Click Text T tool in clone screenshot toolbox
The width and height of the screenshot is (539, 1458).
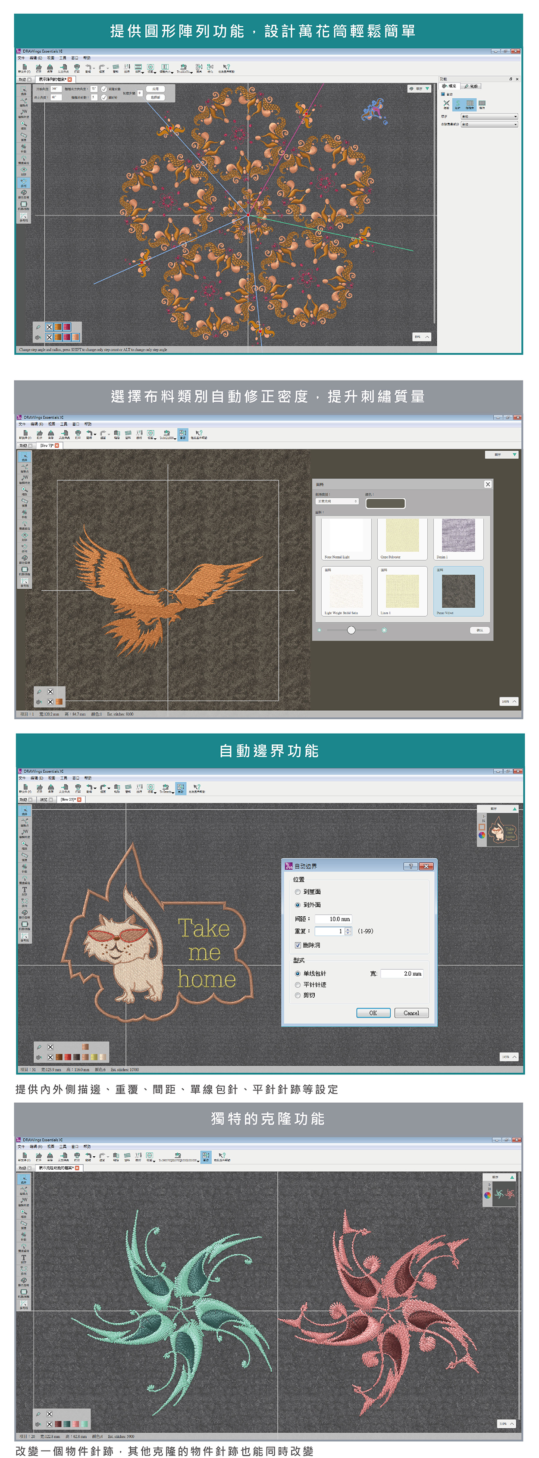[24, 1259]
